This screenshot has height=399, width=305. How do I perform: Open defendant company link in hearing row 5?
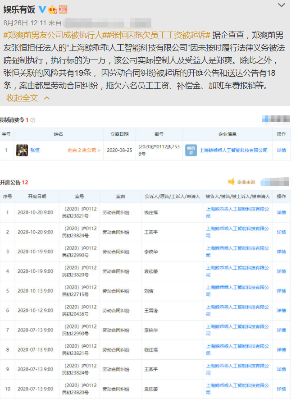tap(237, 291)
